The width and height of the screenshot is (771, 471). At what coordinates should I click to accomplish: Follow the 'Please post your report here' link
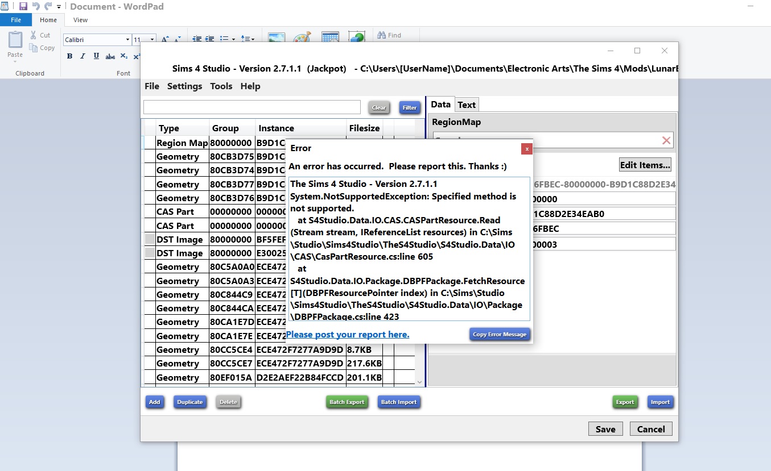click(348, 335)
